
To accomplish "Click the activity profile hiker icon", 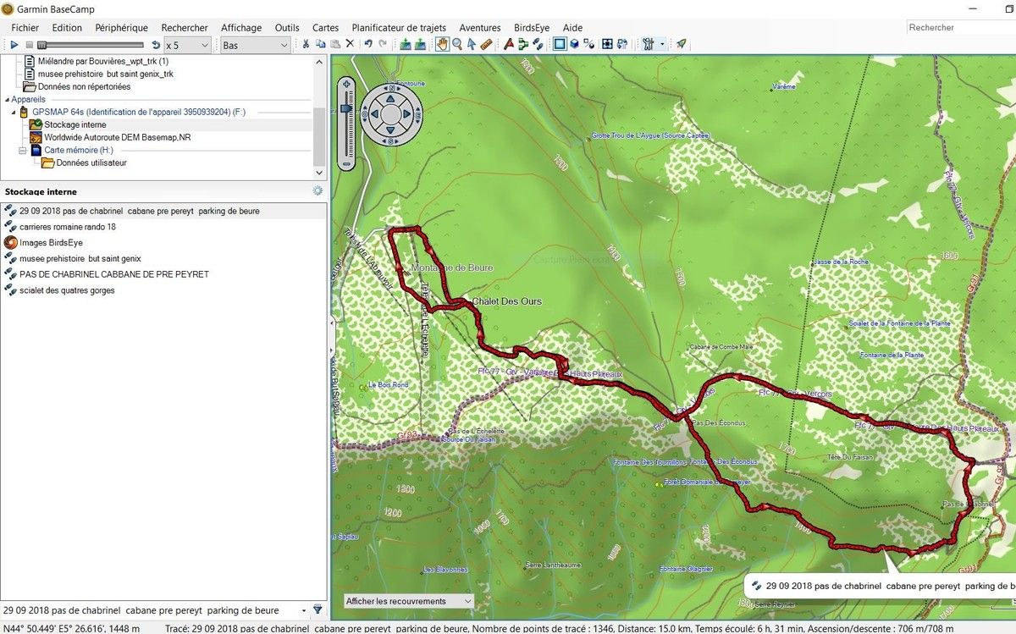I will [x=649, y=45].
